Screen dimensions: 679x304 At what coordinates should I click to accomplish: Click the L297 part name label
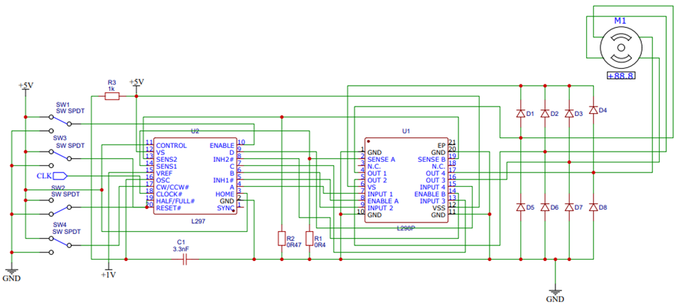coord(197,221)
